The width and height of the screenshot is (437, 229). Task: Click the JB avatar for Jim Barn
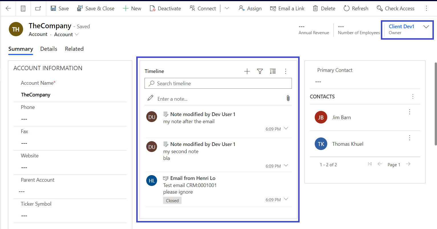(321, 117)
